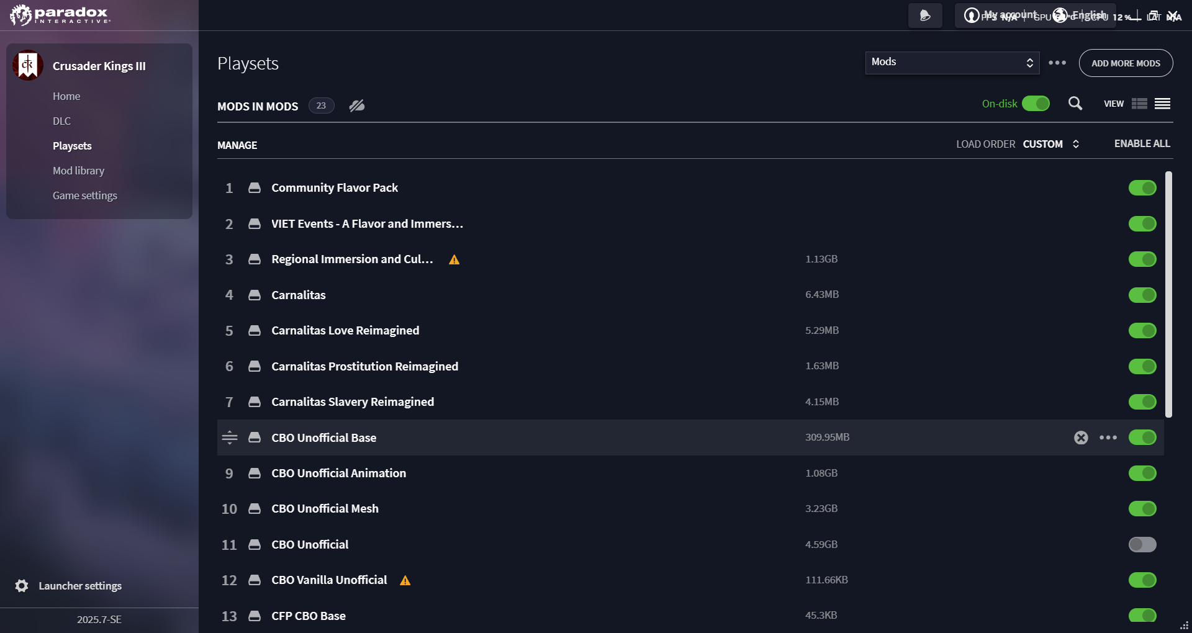Click ENABLE ALL mods
Image resolution: width=1192 pixels, height=633 pixels.
point(1142,144)
